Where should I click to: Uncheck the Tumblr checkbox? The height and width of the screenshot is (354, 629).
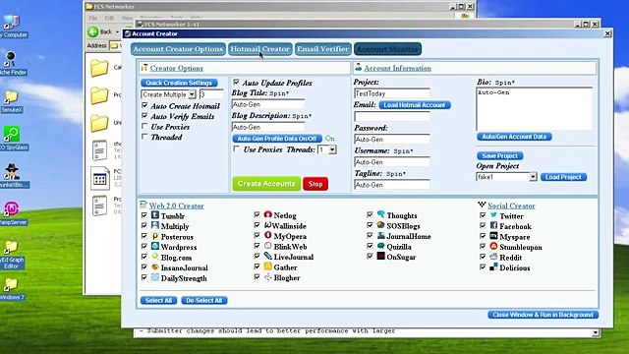point(144,215)
